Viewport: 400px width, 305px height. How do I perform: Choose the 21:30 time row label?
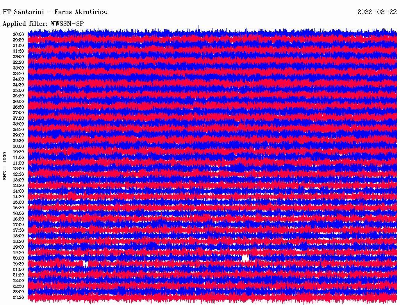tap(18, 275)
